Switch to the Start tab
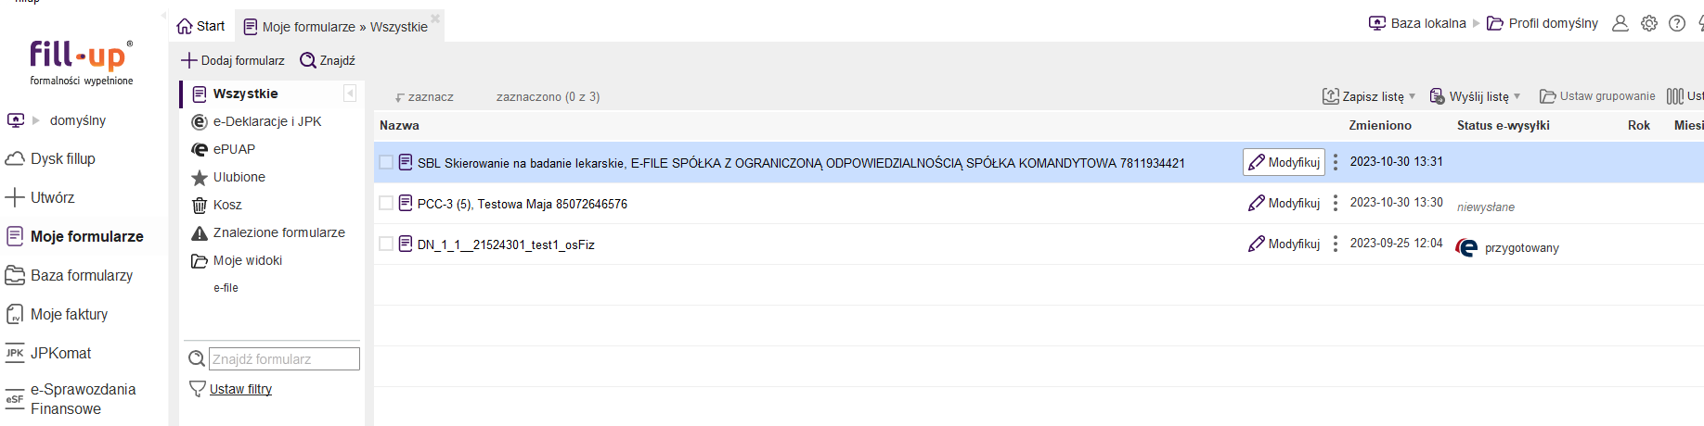This screenshot has width=1704, height=426. point(201,26)
